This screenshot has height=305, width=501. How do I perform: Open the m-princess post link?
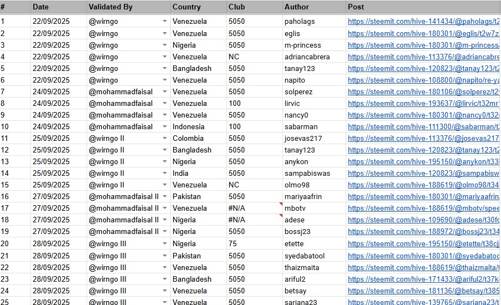pyautogui.click(x=423, y=45)
